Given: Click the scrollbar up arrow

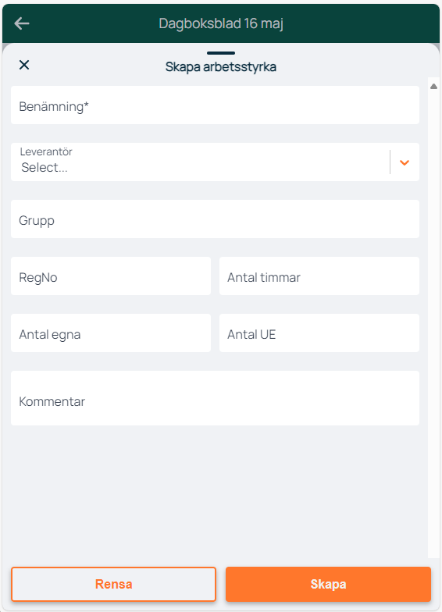Looking at the screenshot, I should (x=434, y=86).
